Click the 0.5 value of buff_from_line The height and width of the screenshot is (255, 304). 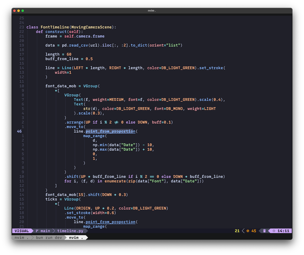tap(89, 59)
